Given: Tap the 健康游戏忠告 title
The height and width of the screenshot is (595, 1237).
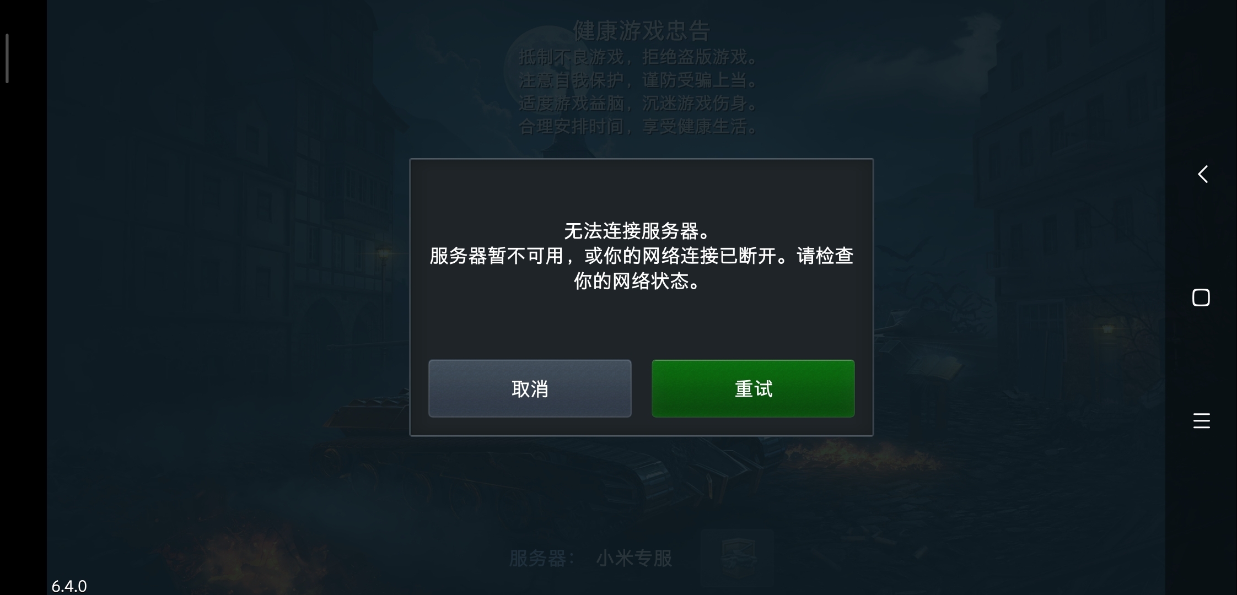Looking at the screenshot, I should [x=642, y=31].
